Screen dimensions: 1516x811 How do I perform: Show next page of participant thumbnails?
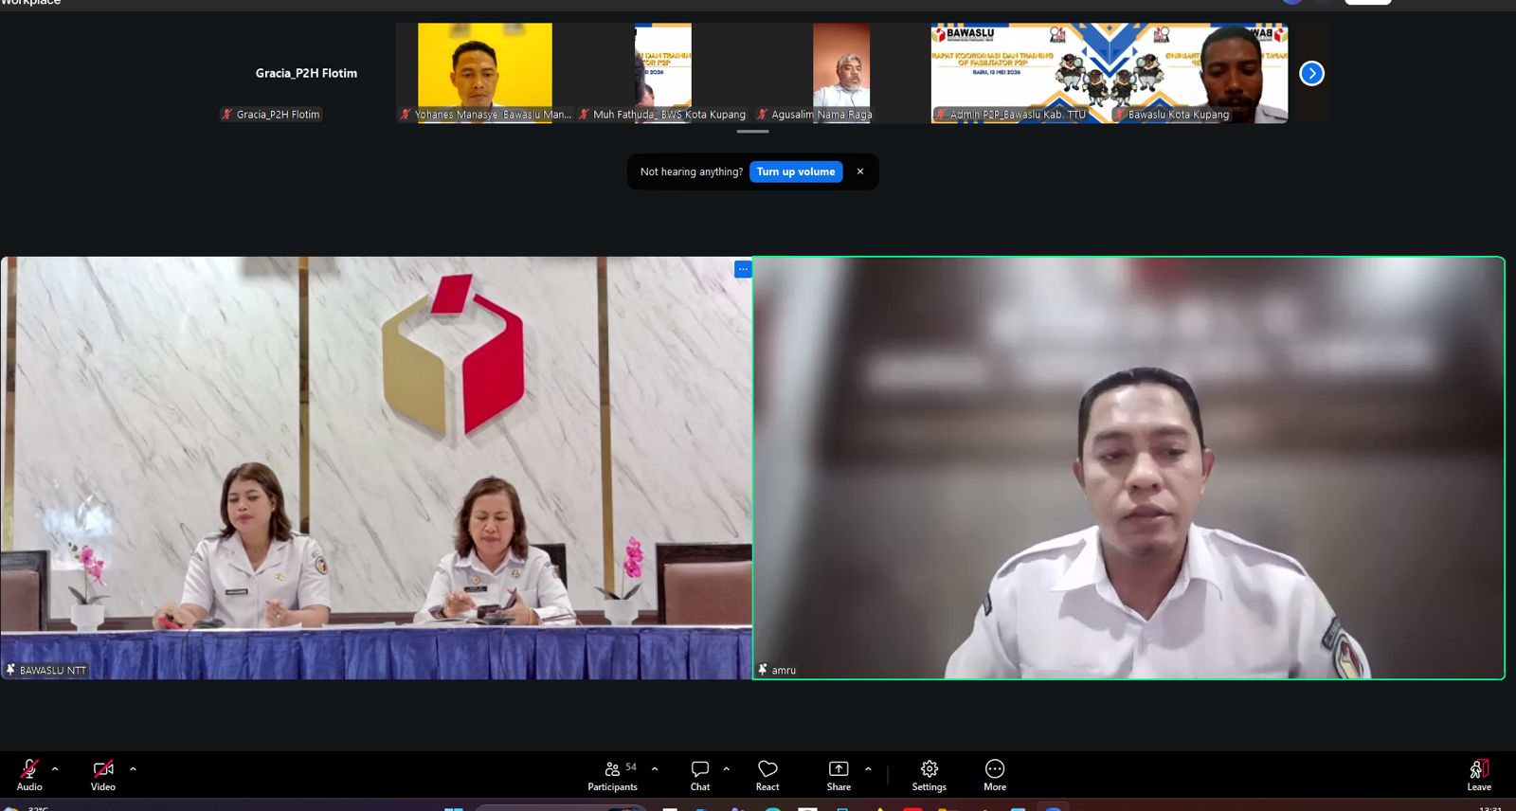coord(1311,73)
